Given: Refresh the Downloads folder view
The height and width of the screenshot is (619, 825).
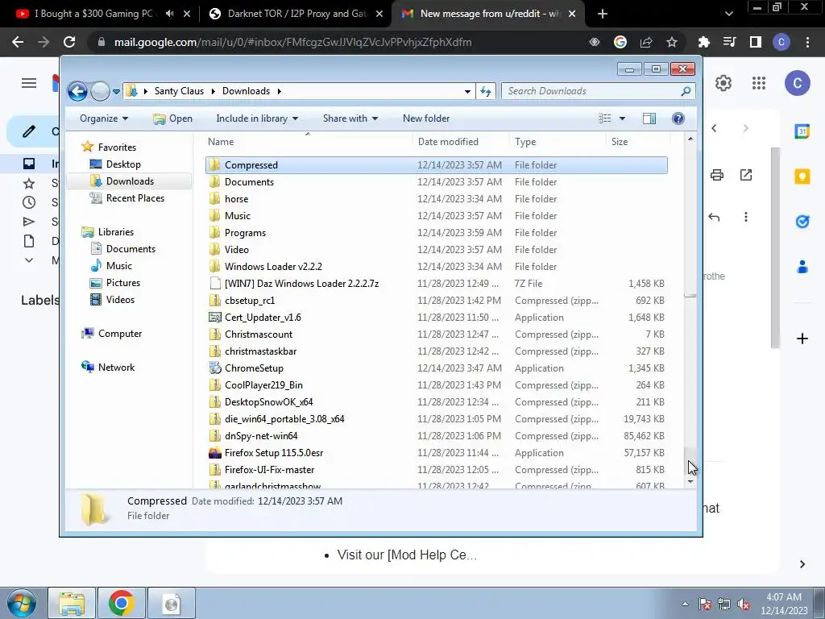Looking at the screenshot, I should [486, 91].
